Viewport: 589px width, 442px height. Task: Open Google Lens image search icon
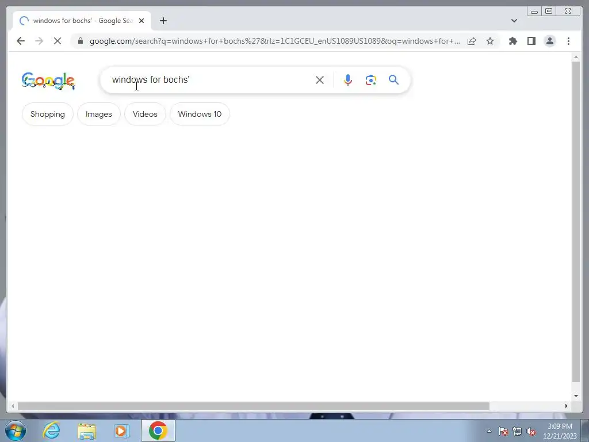click(x=371, y=80)
